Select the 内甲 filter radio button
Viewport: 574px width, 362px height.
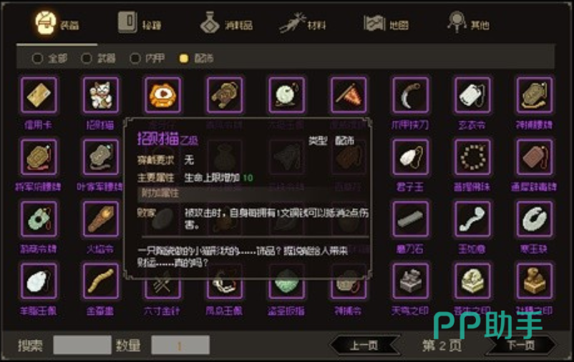coord(135,58)
